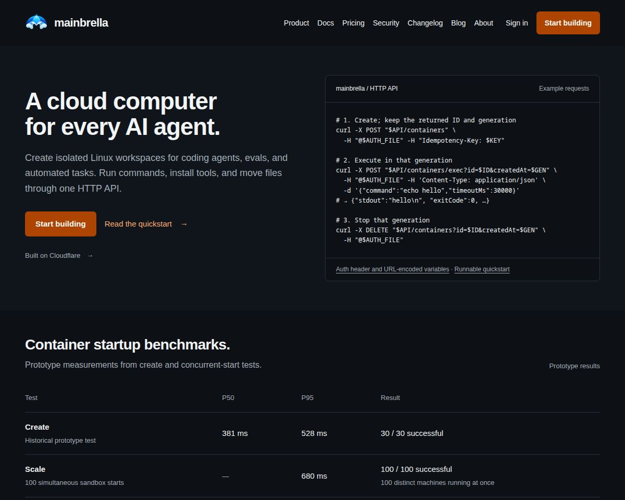Click the '# 2. Execute in that generation' comment
The width and height of the screenshot is (625, 500).
[x=394, y=160]
